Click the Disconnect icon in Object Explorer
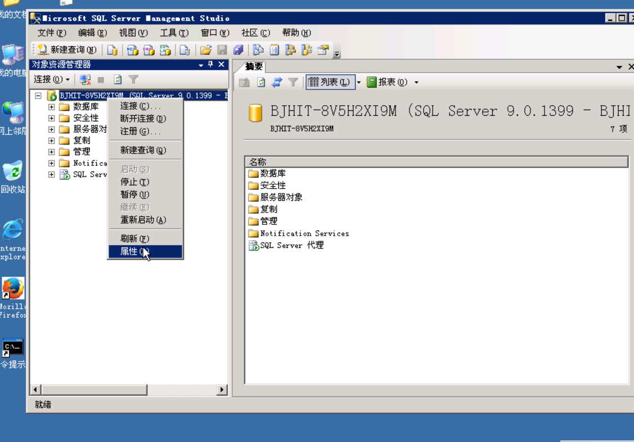 coord(85,80)
